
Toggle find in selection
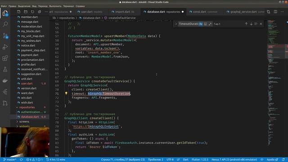tap(256, 24)
